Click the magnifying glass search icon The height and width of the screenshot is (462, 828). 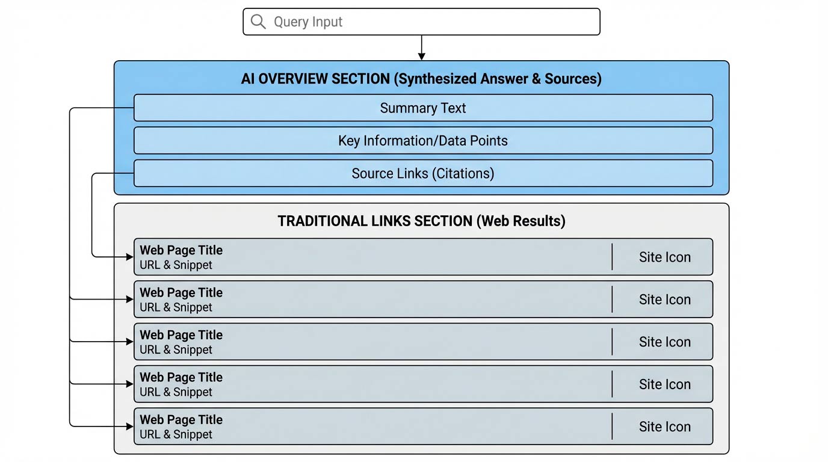(258, 22)
